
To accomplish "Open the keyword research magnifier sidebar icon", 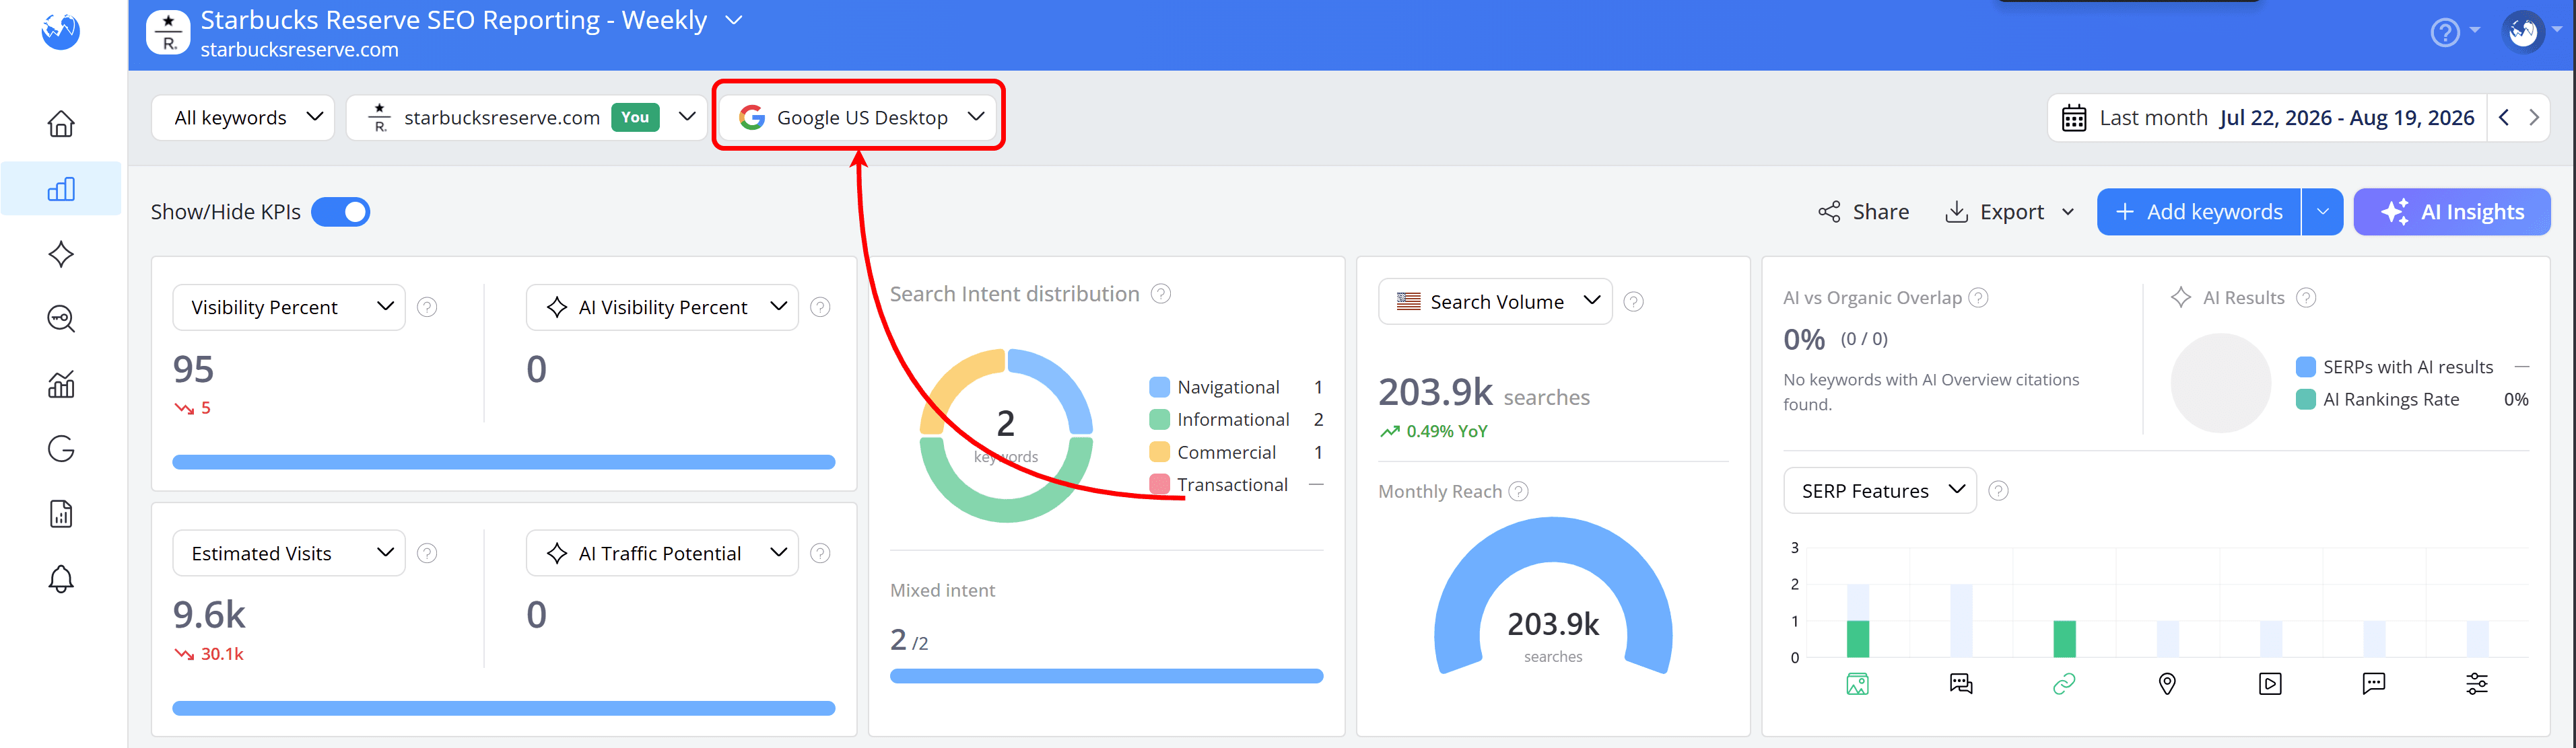I will click(x=61, y=319).
